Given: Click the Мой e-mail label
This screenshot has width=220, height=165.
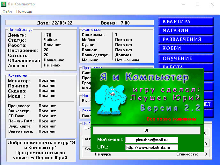Looking at the screenshot, I should [x=110, y=139].
